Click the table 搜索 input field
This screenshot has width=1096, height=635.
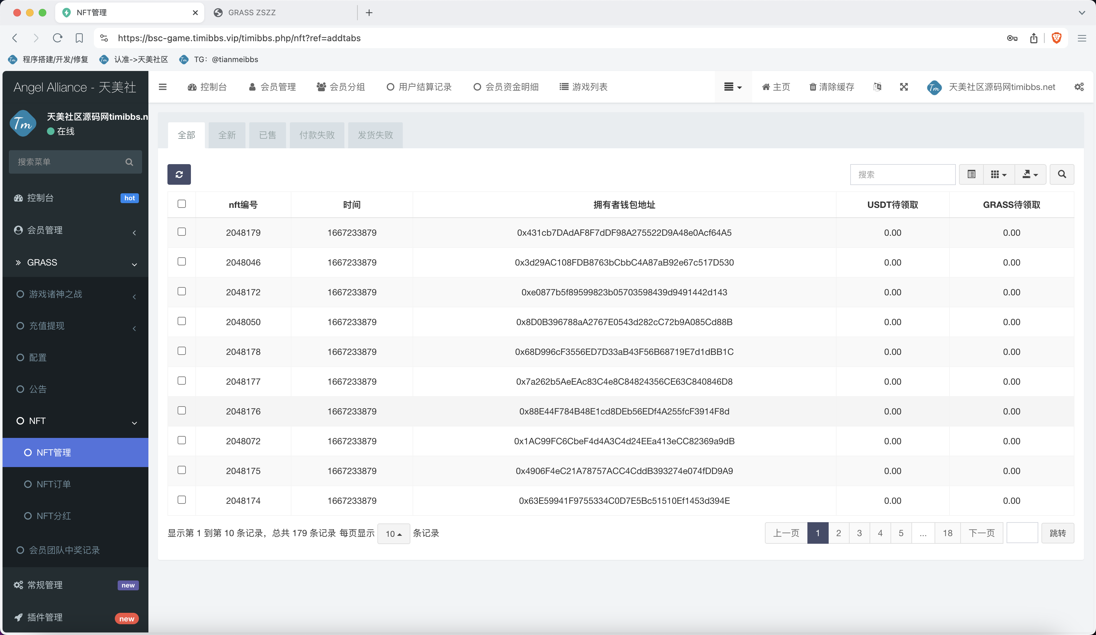[x=903, y=174]
